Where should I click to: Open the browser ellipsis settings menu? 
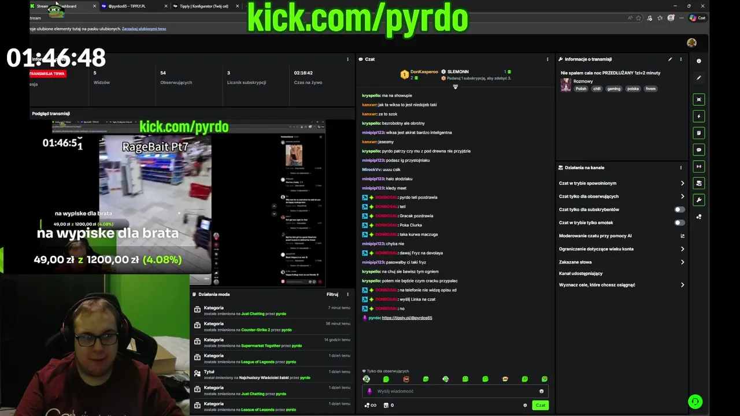[x=681, y=18]
